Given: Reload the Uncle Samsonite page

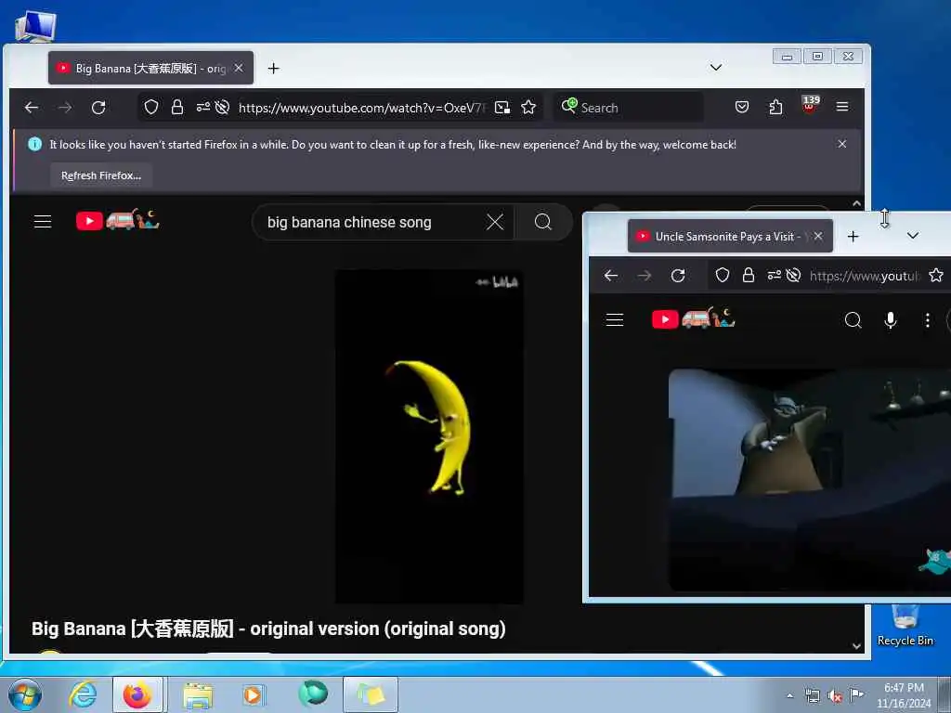Looking at the screenshot, I should 678,276.
